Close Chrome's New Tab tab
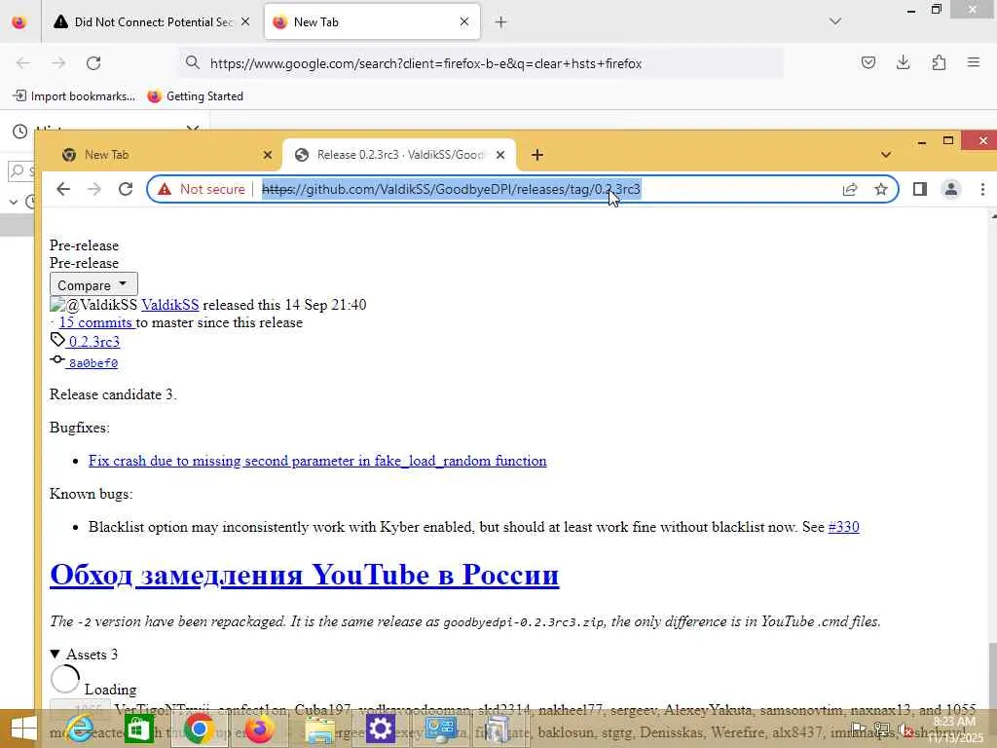997x748 pixels. tap(268, 155)
